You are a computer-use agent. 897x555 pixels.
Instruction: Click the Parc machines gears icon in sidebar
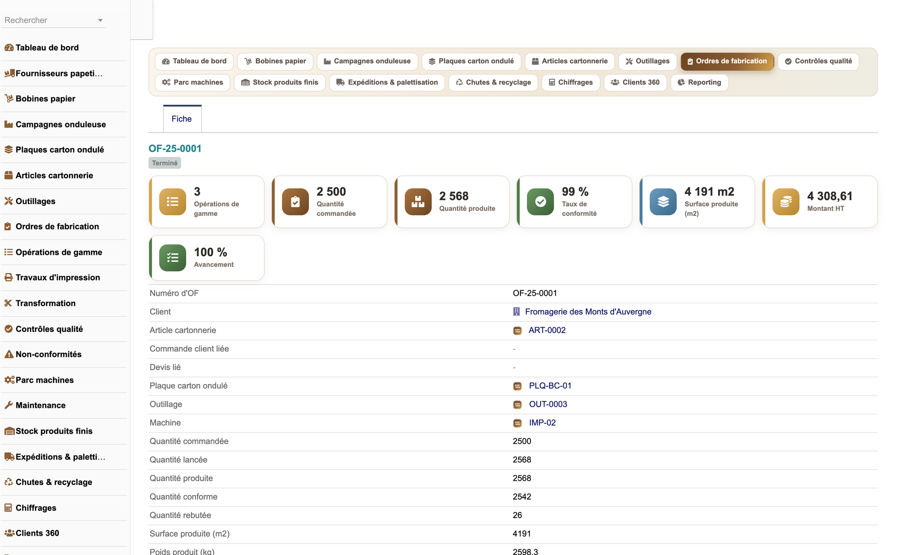point(9,380)
